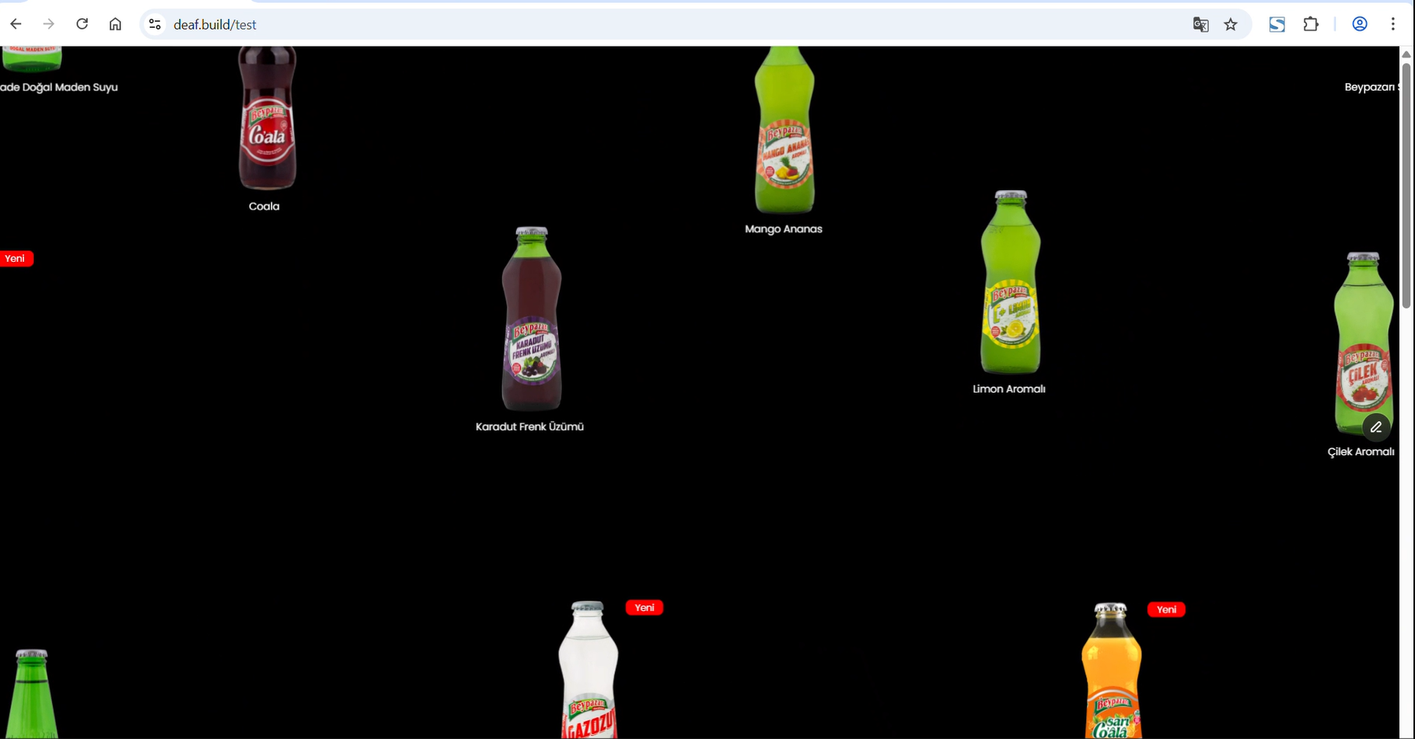This screenshot has width=1415, height=739.
Task: Click the Yeni badge at the left edge
Action: [16, 258]
